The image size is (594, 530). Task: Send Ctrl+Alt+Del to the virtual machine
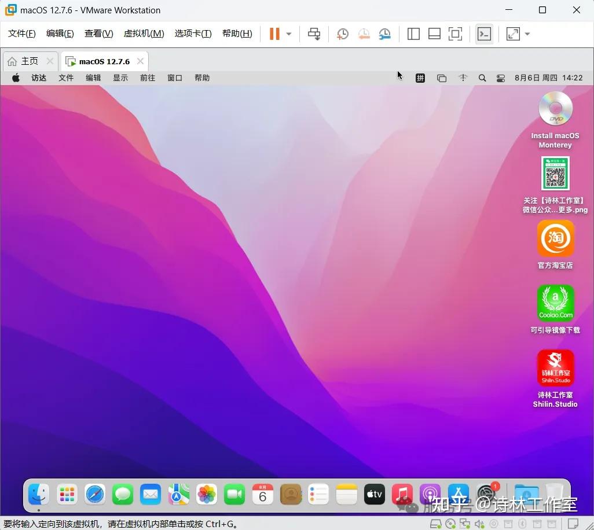(x=314, y=34)
